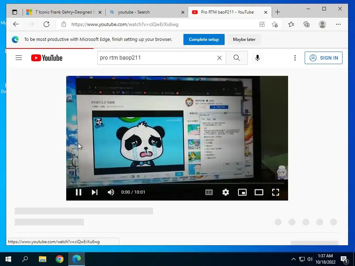The height and width of the screenshot is (266, 355).
Task: Add this page to favorites
Action: point(275,24)
